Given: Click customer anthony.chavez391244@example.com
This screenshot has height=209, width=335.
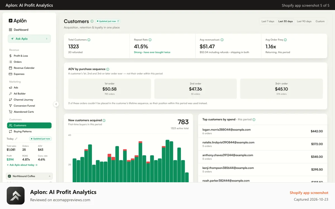Looking at the screenshot, I should tap(228, 155).
